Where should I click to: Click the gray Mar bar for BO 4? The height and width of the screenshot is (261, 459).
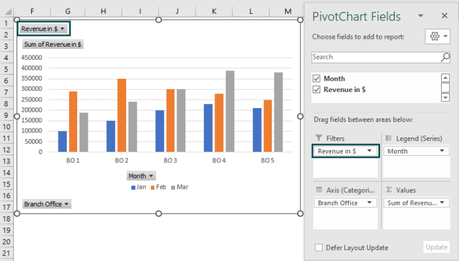coord(229,111)
